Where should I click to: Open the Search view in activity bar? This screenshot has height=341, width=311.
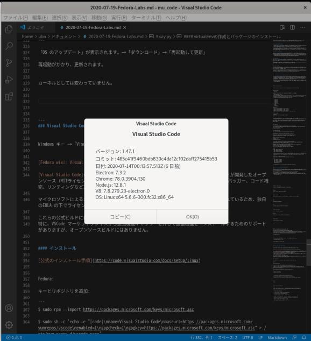pyautogui.click(x=9, y=46)
